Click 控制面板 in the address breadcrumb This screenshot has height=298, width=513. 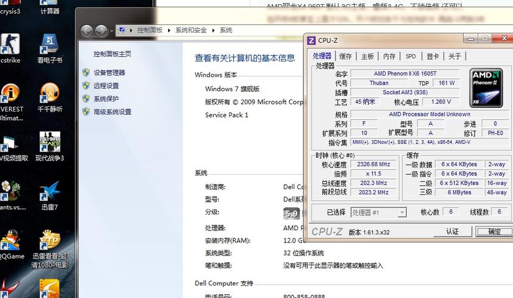tap(150, 30)
